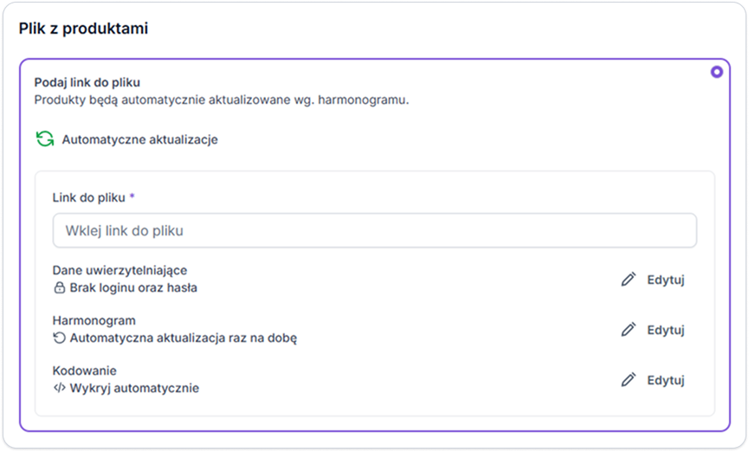Click the padlock icon near Brak loginu
749x452 pixels.
coord(59,287)
